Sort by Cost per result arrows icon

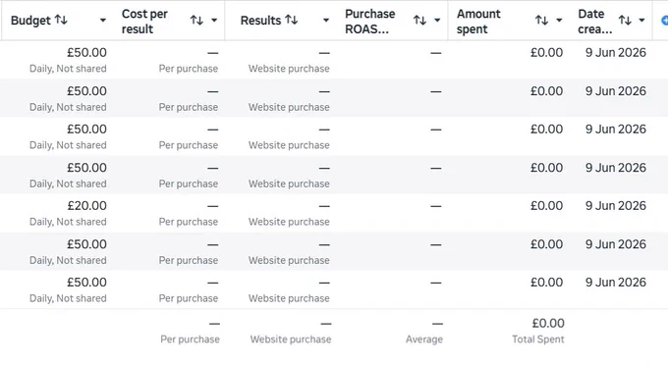[x=196, y=20]
